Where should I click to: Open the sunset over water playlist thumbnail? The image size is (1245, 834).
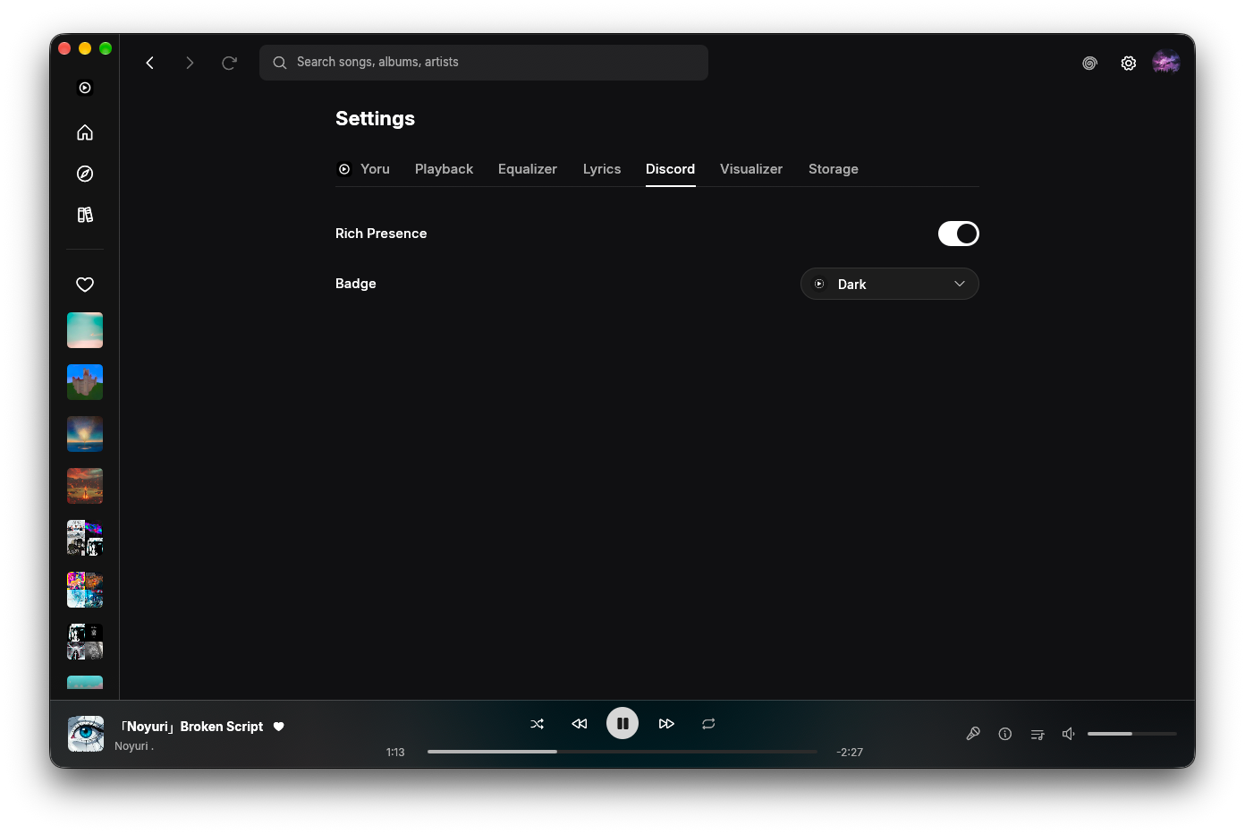pos(85,434)
